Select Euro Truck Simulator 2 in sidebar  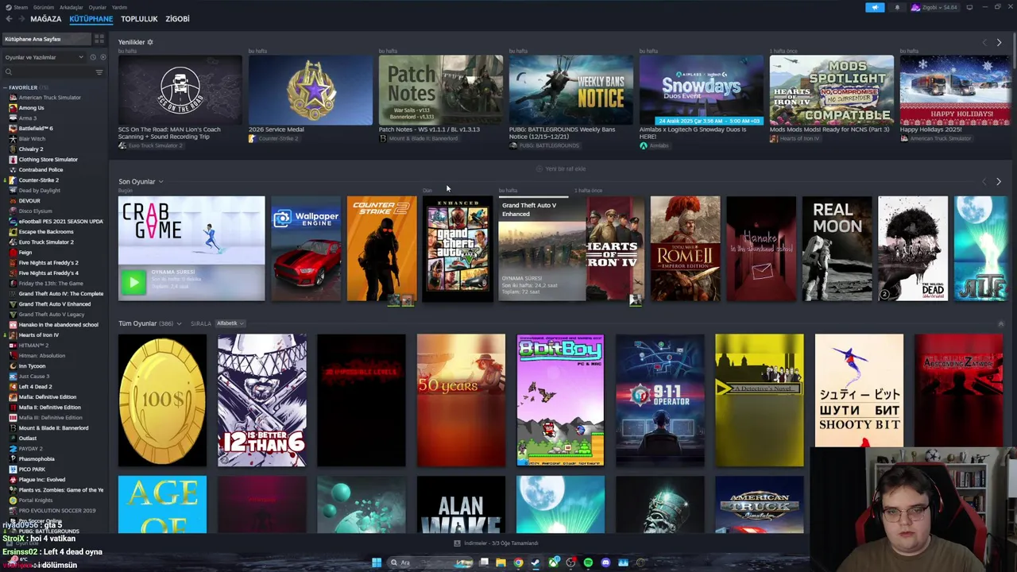click(x=46, y=242)
